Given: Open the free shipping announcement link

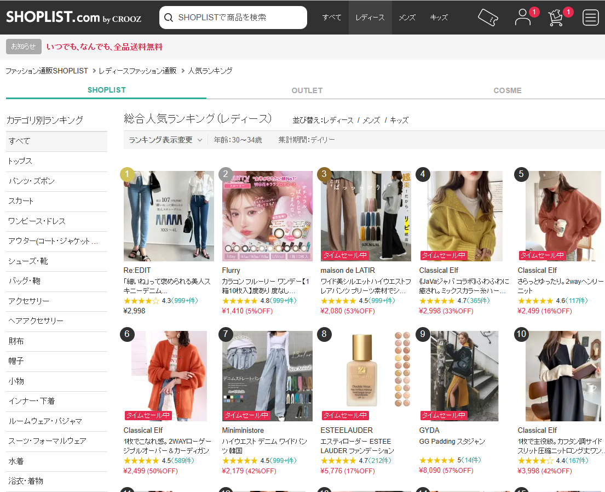Looking at the screenshot, I should 104,47.
